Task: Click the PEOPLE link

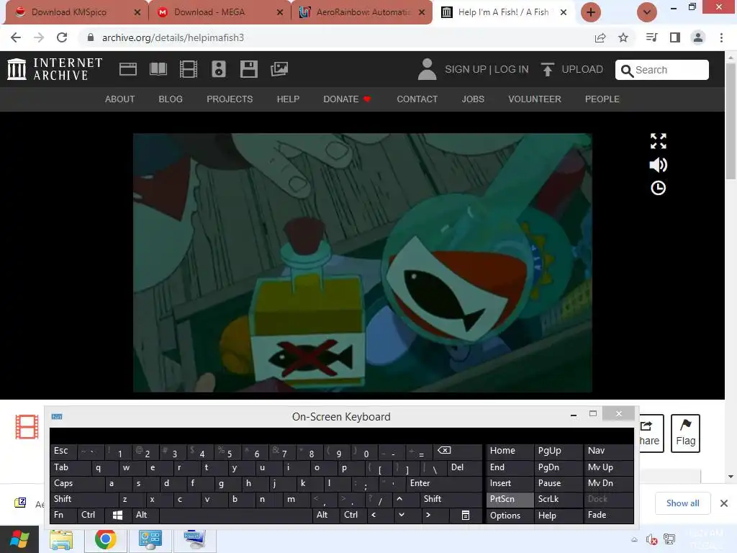Action: [x=602, y=99]
